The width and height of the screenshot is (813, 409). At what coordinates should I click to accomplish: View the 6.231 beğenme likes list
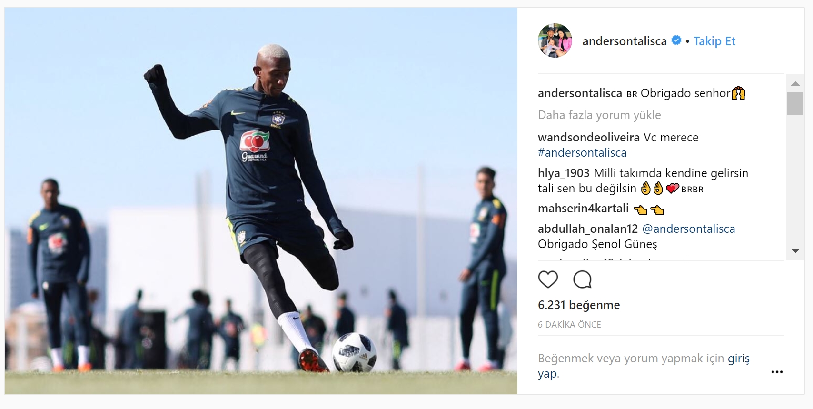579,305
